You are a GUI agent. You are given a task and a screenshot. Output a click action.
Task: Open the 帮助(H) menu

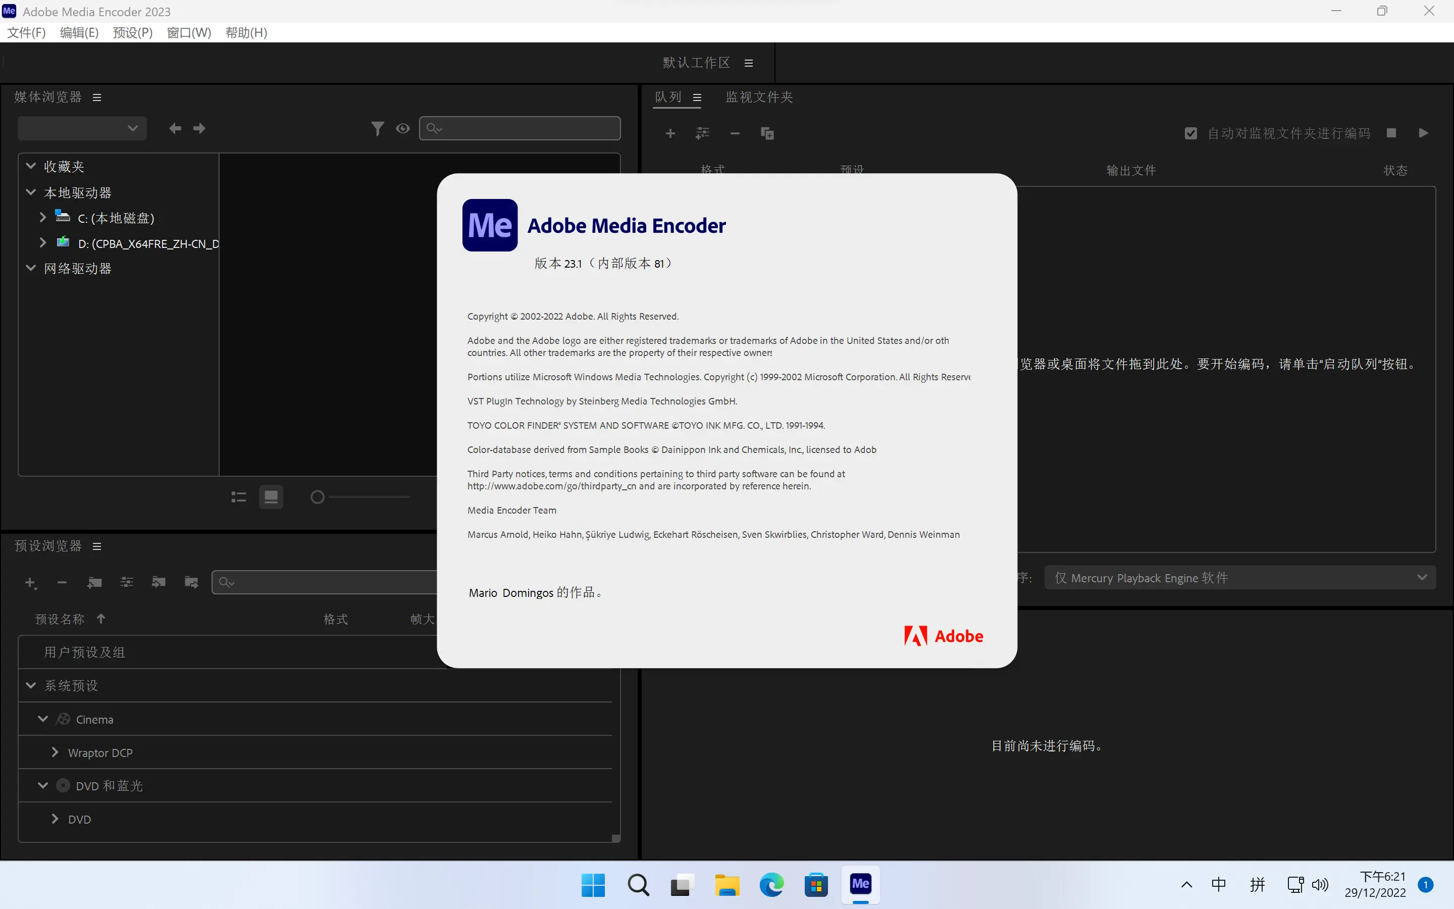tap(246, 32)
